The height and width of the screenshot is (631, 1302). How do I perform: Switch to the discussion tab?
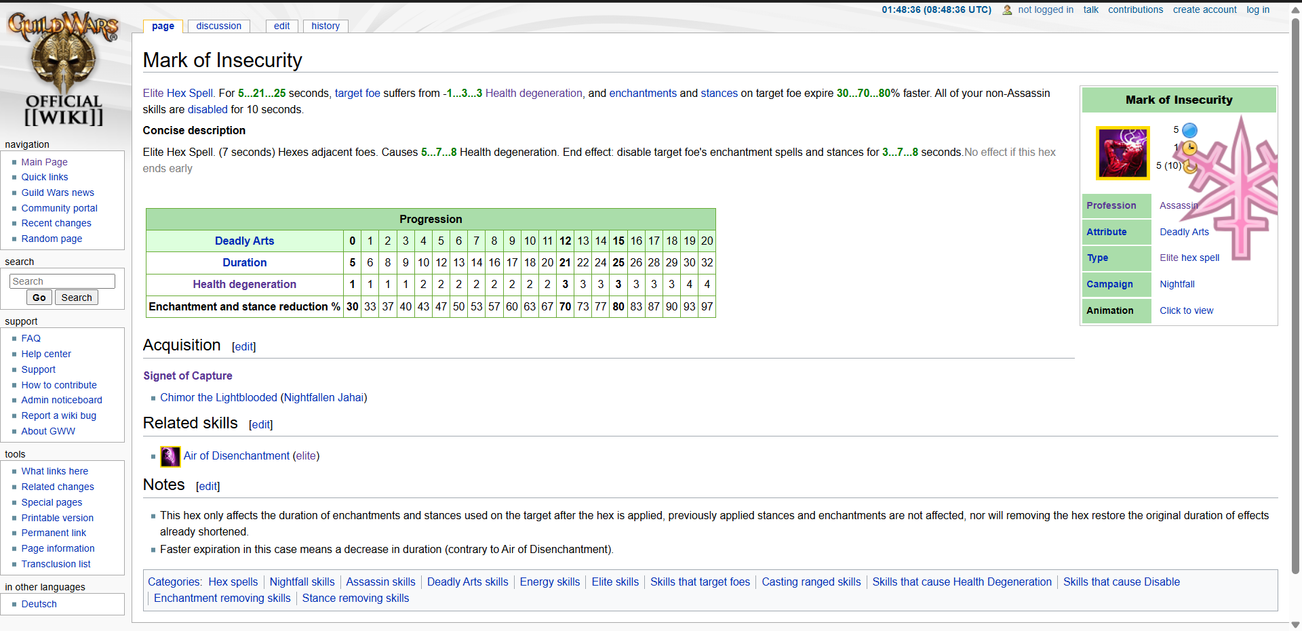pos(218,26)
